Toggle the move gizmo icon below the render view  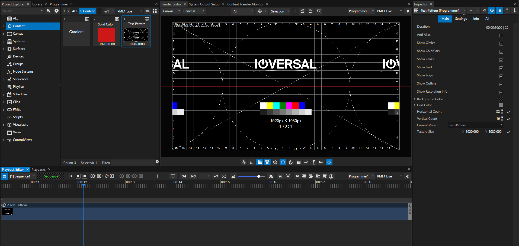click(329, 162)
